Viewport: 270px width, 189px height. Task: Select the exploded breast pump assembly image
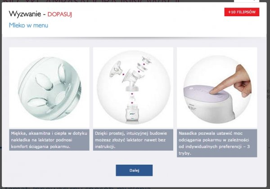[x=133, y=88]
